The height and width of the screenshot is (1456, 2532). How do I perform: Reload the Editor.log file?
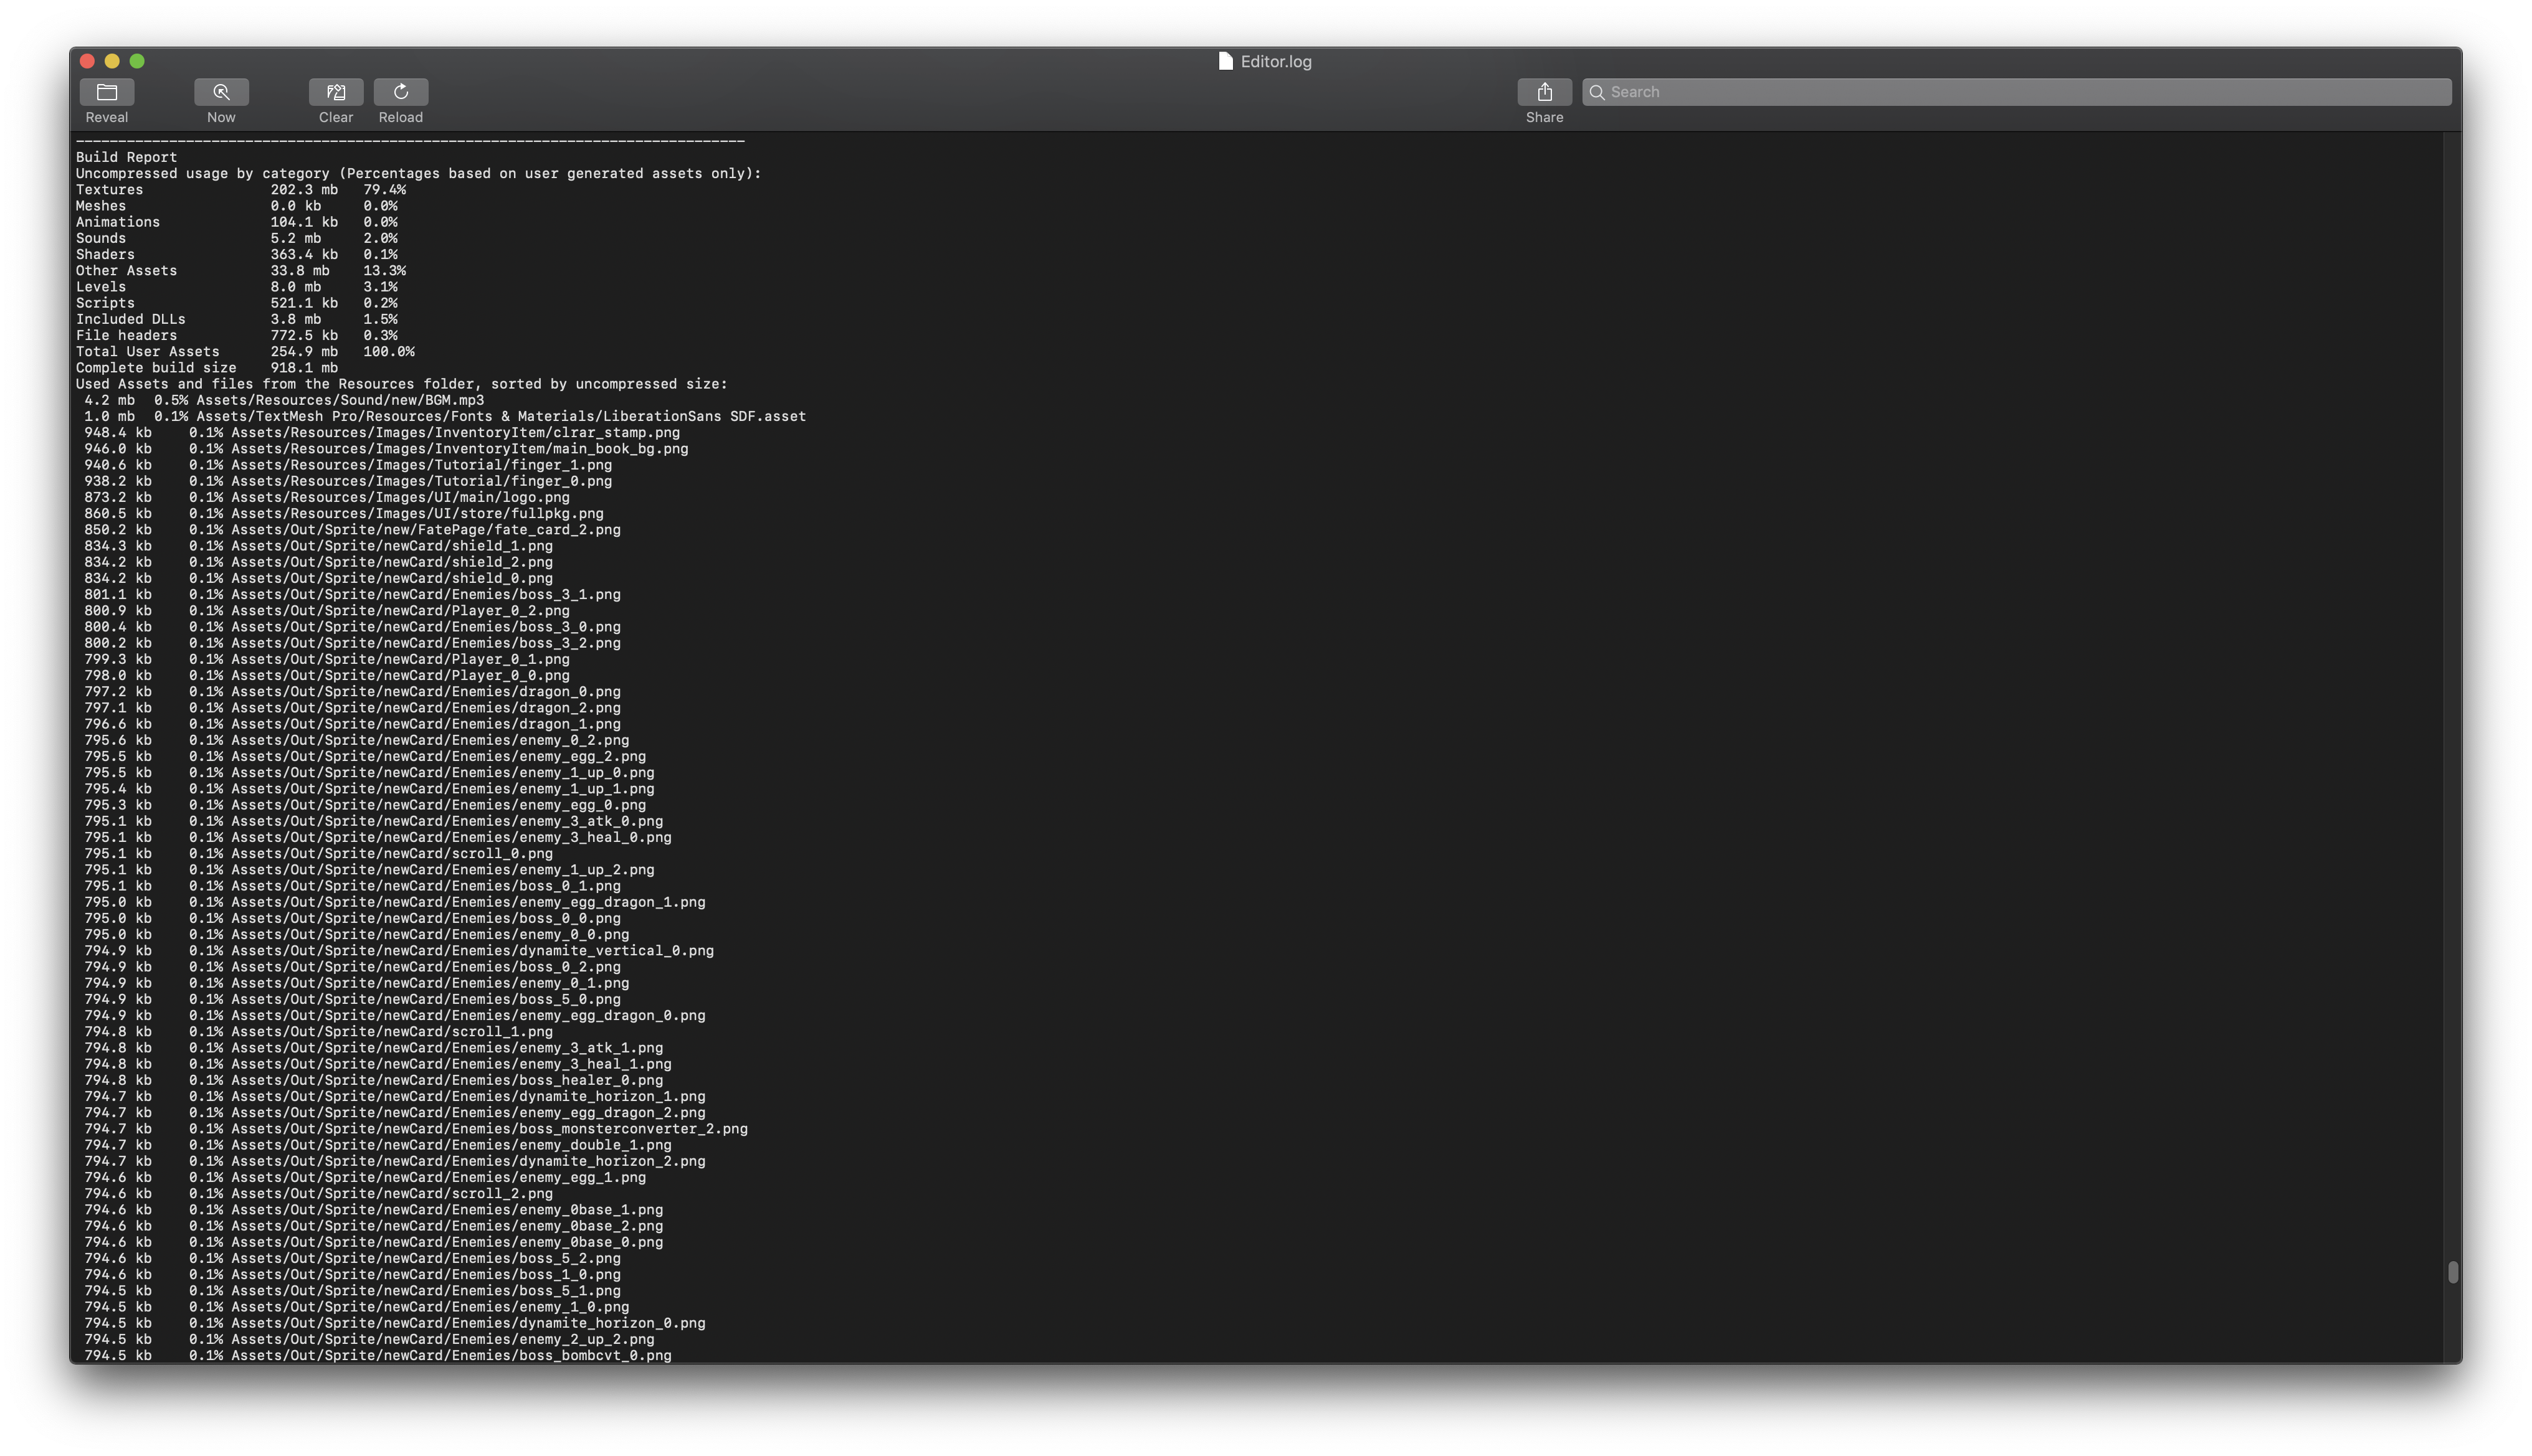400,92
